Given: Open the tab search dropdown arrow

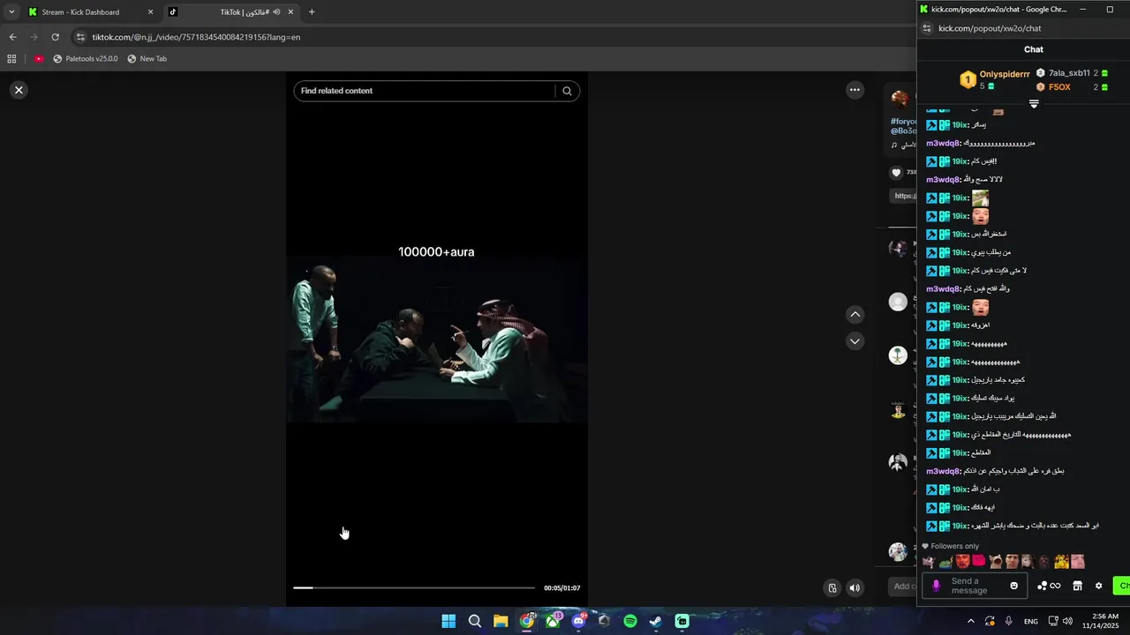Looking at the screenshot, I should (11, 12).
